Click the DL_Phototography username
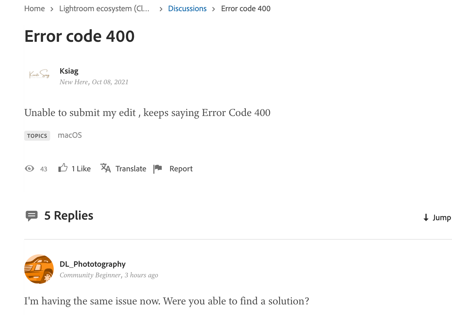This screenshot has width=452, height=315. (93, 264)
